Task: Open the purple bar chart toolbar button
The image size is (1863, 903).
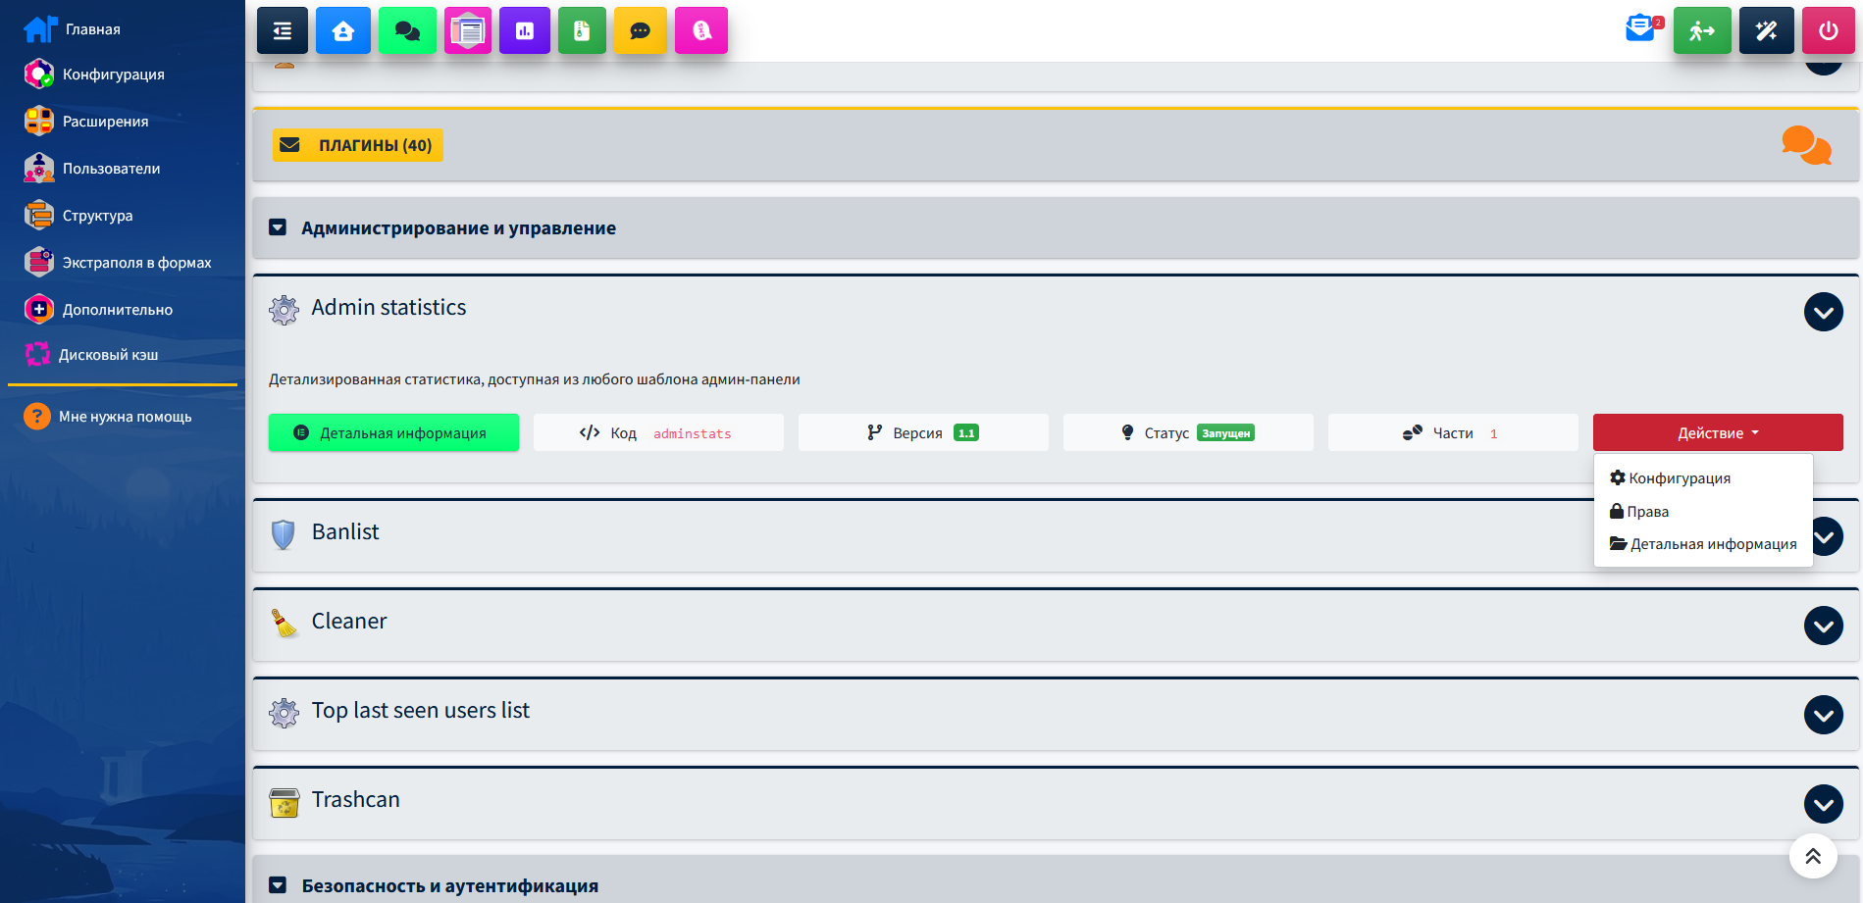Action: coord(525,30)
